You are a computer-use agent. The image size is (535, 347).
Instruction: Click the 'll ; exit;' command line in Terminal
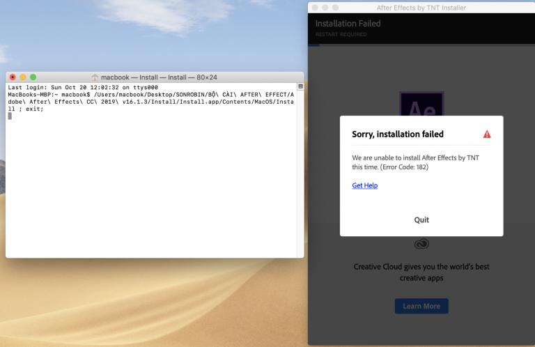(26, 109)
